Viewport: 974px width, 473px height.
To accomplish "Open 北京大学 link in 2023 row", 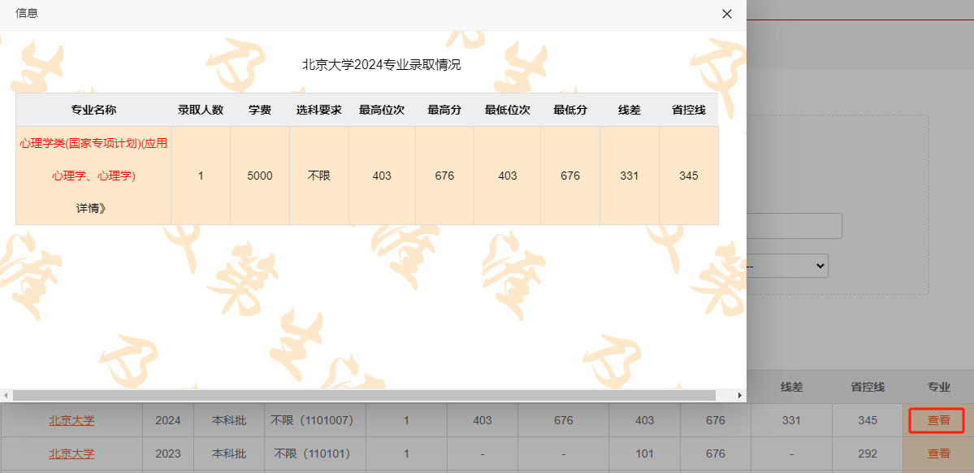I will (71, 453).
